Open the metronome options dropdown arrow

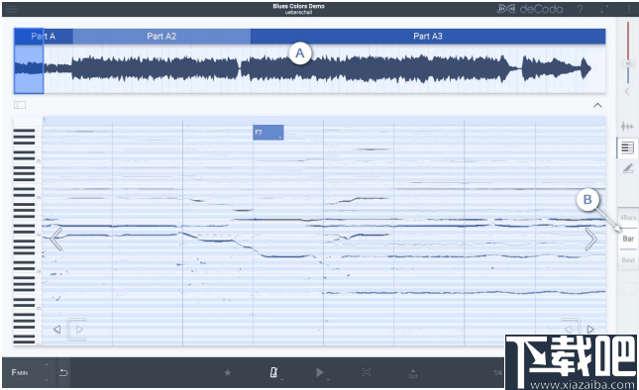tap(282, 379)
